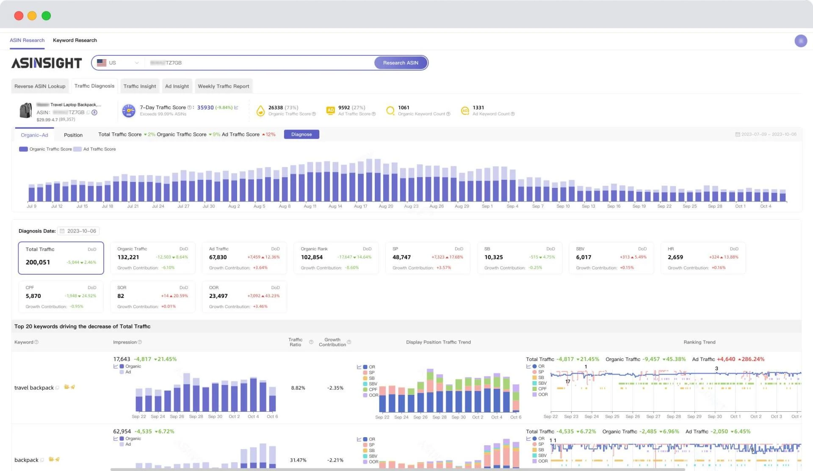Check the checkbox beside travel backpack keyword
The height and width of the screenshot is (471, 813).
click(x=57, y=387)
